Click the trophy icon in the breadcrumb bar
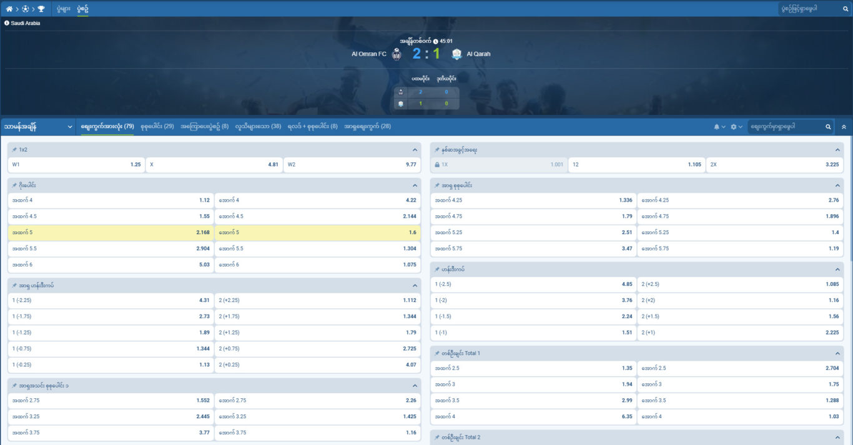 tap(41, 9)
